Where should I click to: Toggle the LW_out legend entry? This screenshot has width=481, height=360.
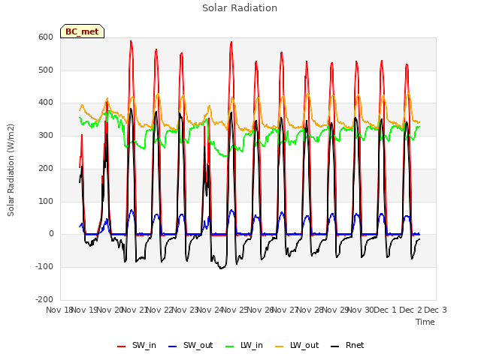(297, 345)
